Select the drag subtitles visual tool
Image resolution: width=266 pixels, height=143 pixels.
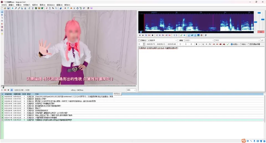pyautogui.click(x=2, y=15)
